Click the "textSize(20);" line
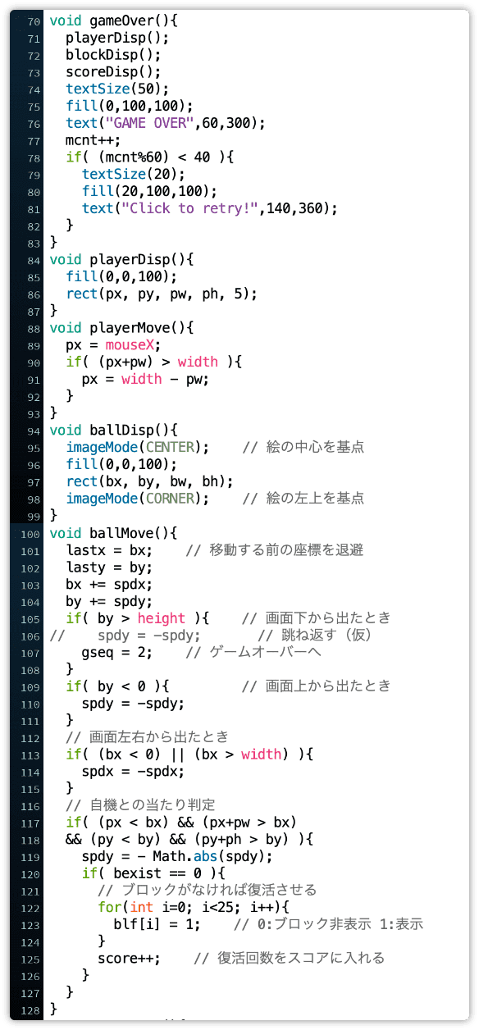 [134, 174]
